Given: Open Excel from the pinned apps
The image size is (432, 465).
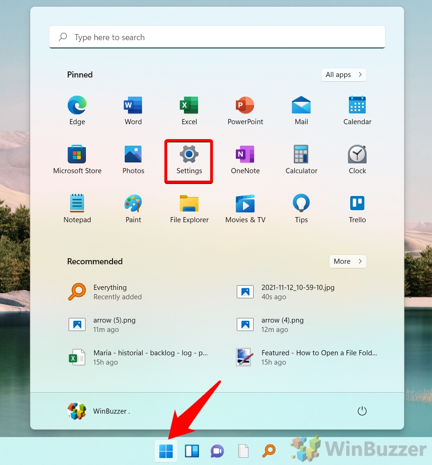Looking at the screenshot, I should (189, 110).
